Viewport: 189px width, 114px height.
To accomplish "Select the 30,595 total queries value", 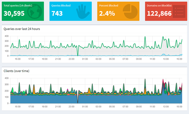I will click(x=14, y=13).
